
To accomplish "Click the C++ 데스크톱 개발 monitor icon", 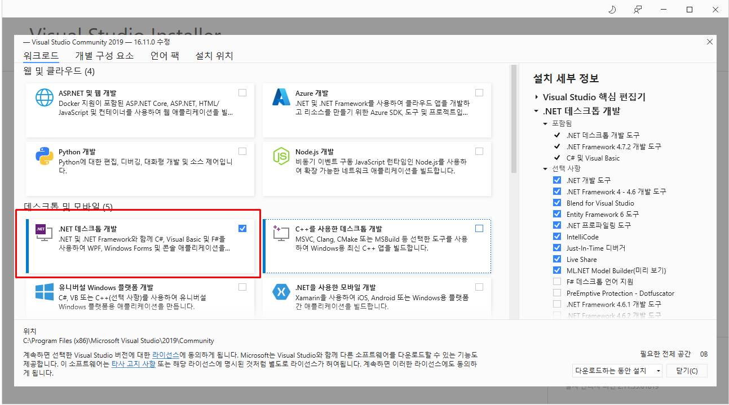I will [281, 234].
